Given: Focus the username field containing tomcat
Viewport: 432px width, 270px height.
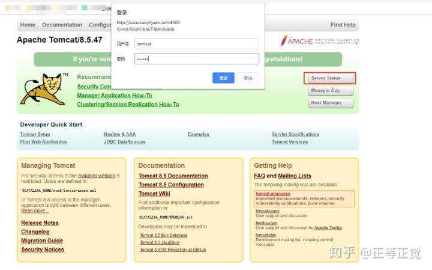Looking at the screenshot, I should (196, 44).
